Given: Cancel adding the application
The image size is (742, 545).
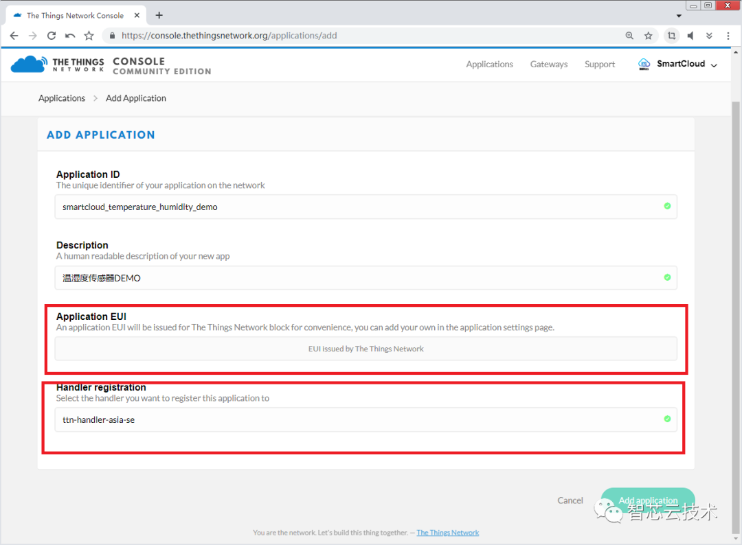Looking at the screenshot, I should tap(570, 500).
